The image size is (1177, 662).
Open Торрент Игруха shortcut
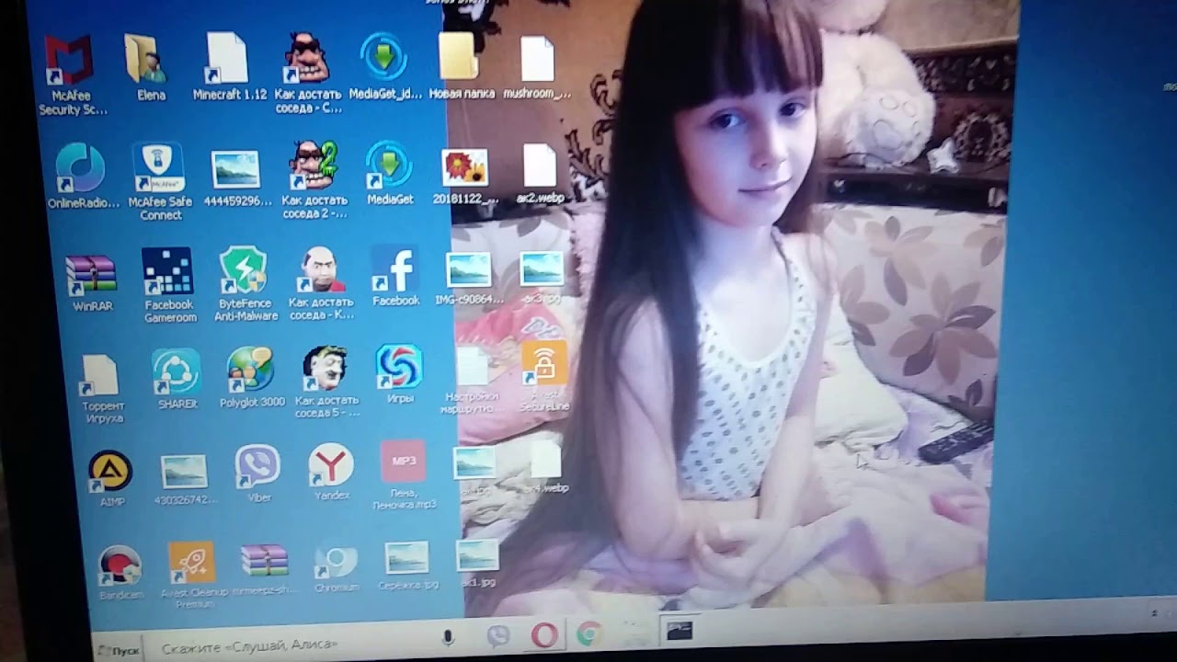[x=99, y=377]
